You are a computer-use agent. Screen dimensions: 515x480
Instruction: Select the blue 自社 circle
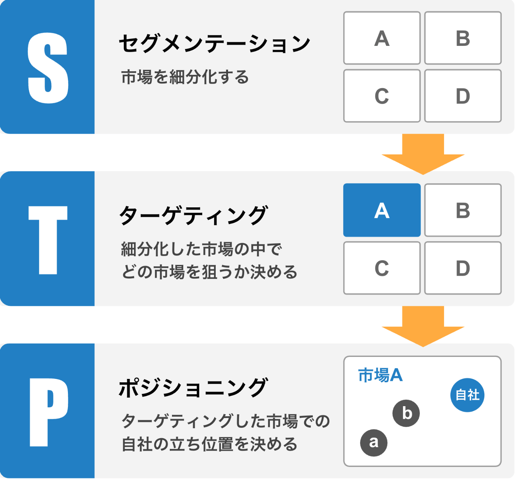(467, 395)
